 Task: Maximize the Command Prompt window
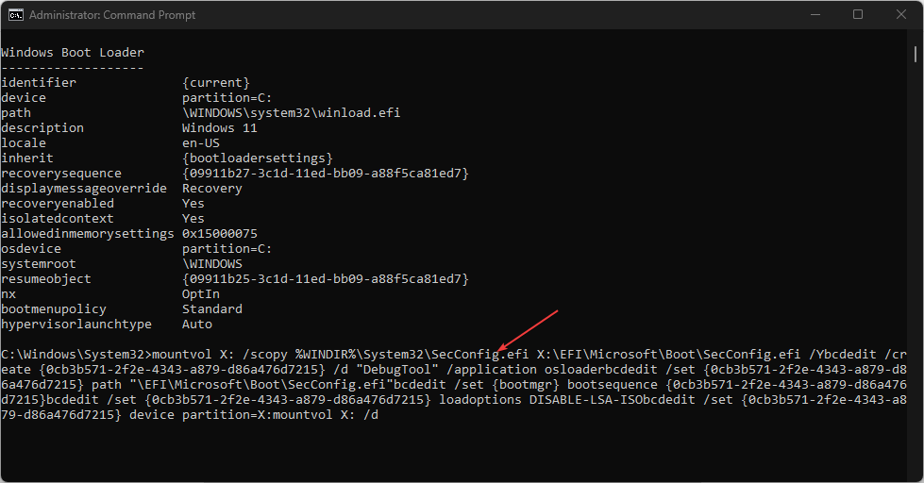click(858, 15)
